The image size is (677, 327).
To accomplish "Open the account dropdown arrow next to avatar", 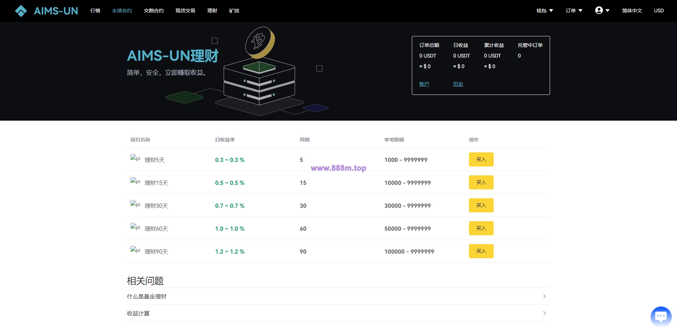I will pyautogui.click(x=608, y=11).
